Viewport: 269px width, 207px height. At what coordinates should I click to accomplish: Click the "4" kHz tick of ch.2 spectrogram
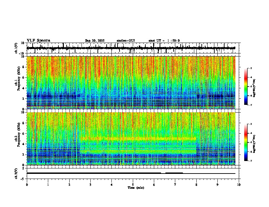coord(23,144)
